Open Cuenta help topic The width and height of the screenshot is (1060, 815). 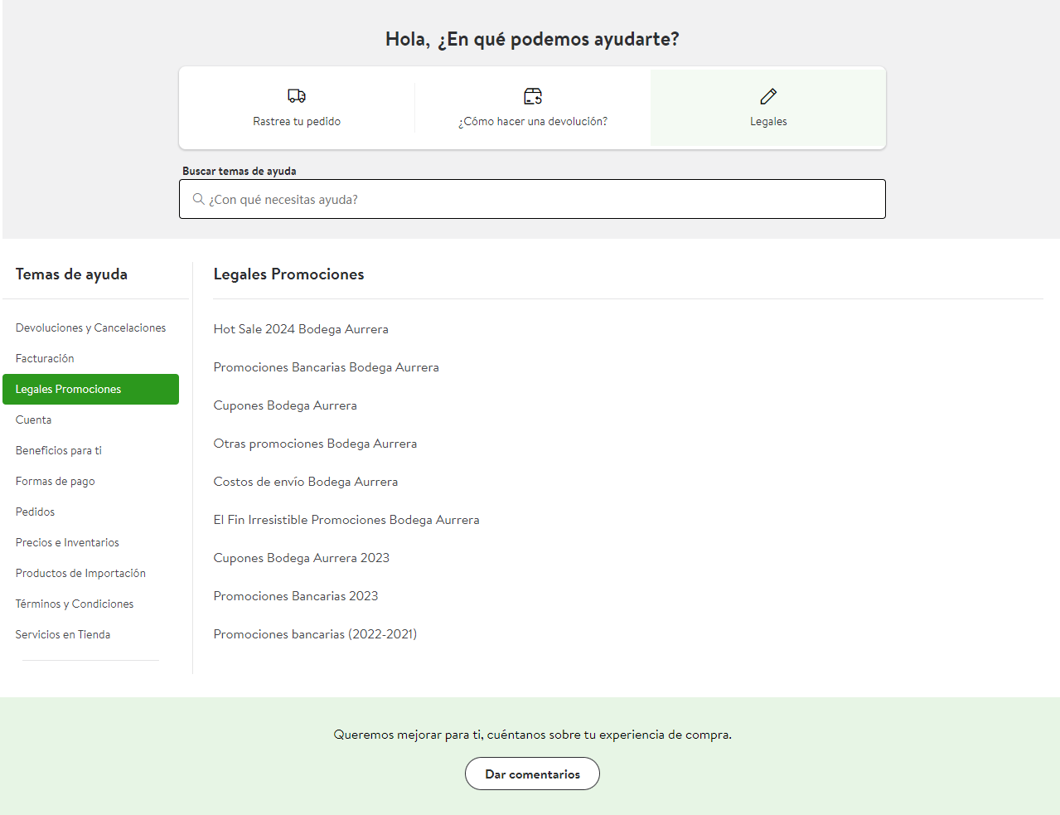[33, 420]
